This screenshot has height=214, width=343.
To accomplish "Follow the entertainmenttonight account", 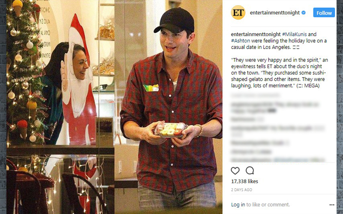I will tap(324, 13).
